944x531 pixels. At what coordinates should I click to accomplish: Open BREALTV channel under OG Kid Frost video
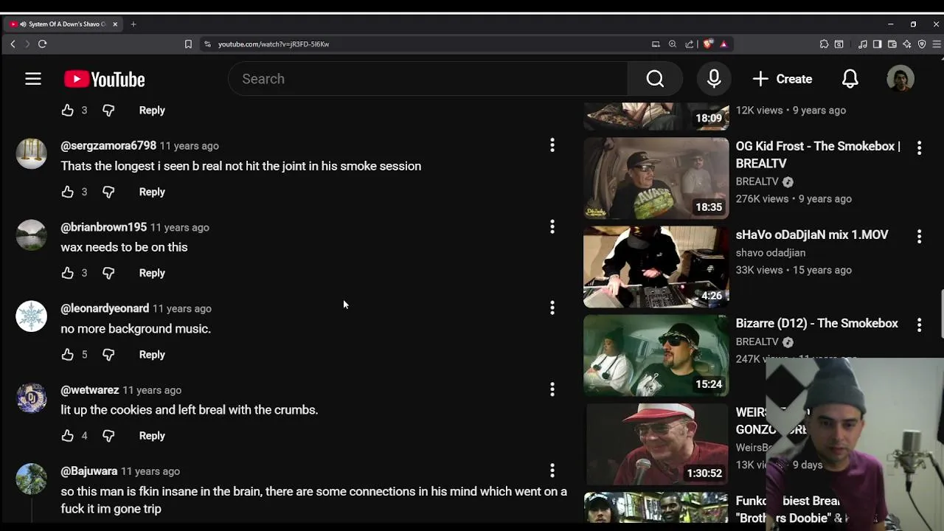[757, 181]
